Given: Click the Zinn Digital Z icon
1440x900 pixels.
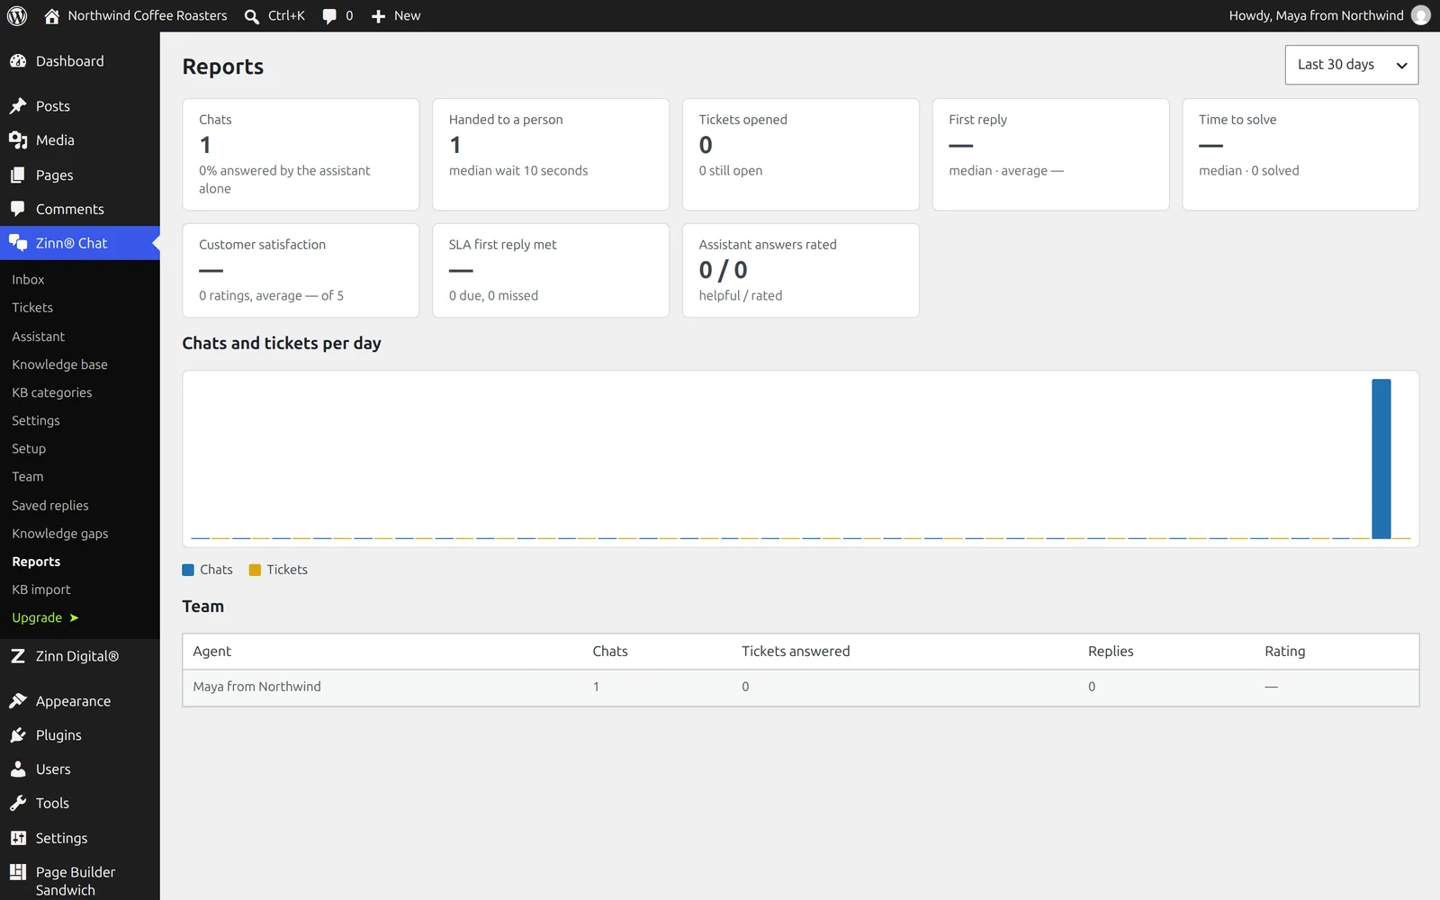Looking at the screenshot, I should [x=18, y=656].
